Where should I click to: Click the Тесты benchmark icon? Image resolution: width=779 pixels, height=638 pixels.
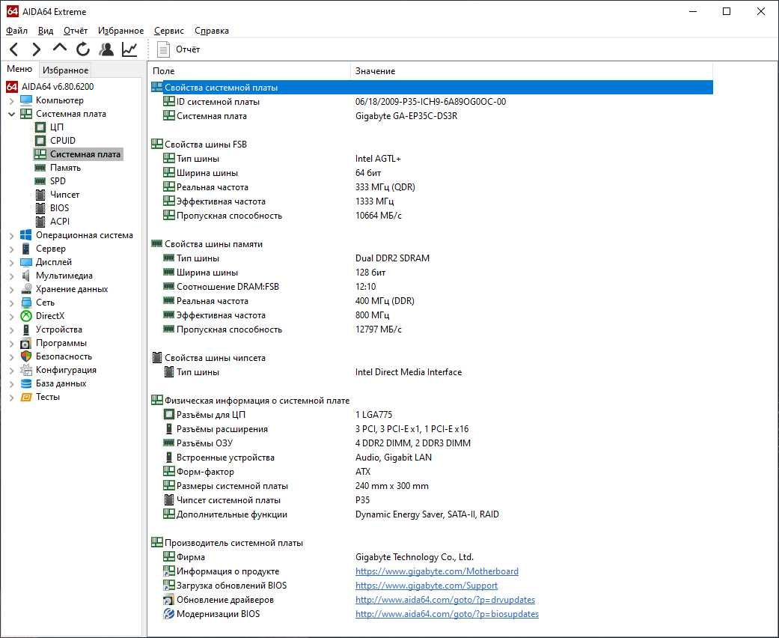pos(26,397)
